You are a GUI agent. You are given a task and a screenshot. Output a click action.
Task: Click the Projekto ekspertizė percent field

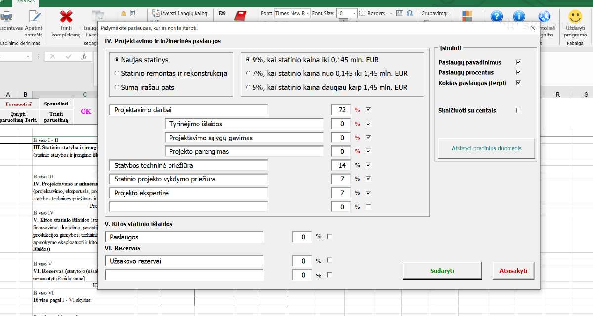point(341,193)
